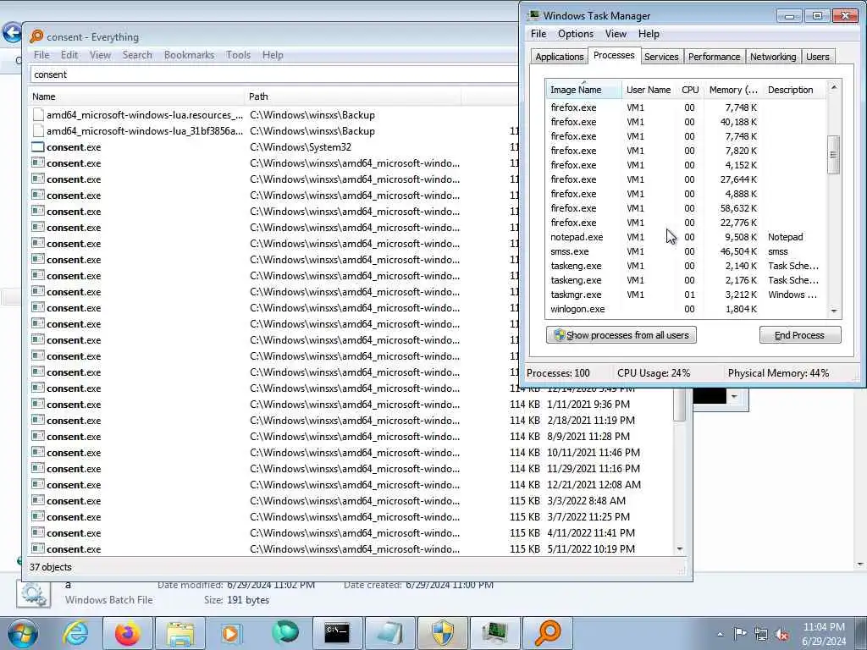867x650 pixels.
Task: Click Show processes from all users
Action: pyautogui.click(x=621, y=335)
